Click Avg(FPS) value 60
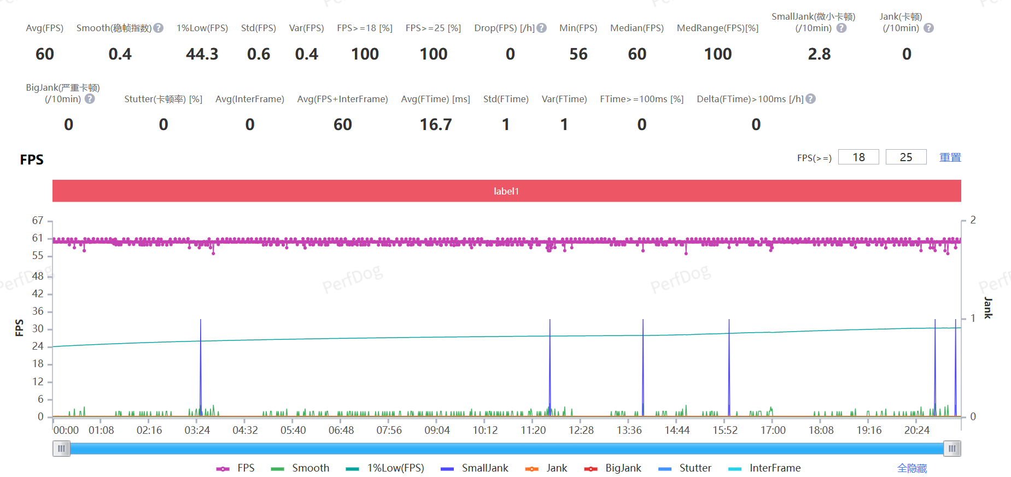Image resolution: width=1011 pixels, height=477 pixels. click(x=45, y=54)
